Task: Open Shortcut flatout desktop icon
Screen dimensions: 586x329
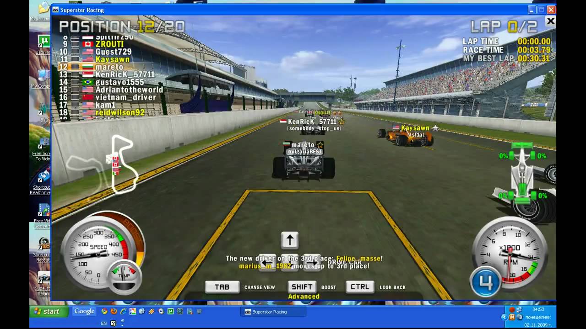Action: point(42,249)
